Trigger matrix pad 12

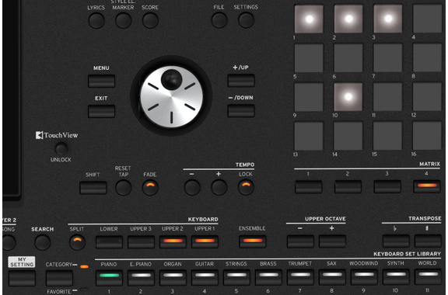coord(427,97)
